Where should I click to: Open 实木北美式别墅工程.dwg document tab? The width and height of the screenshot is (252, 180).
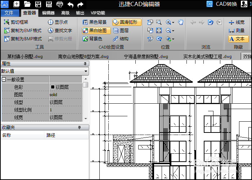click(x=207, y=57)
